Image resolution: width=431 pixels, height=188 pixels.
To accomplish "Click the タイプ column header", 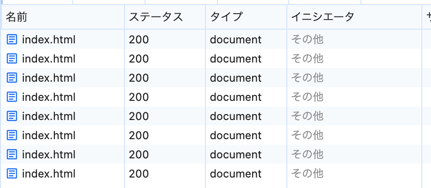I will click(x=226, y=17).
